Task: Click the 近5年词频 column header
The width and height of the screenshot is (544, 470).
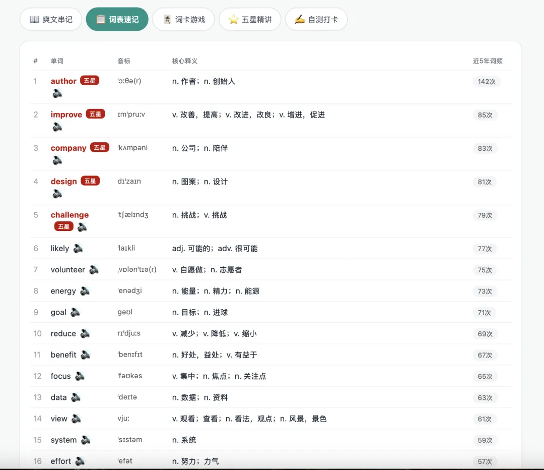Action: 488,61
